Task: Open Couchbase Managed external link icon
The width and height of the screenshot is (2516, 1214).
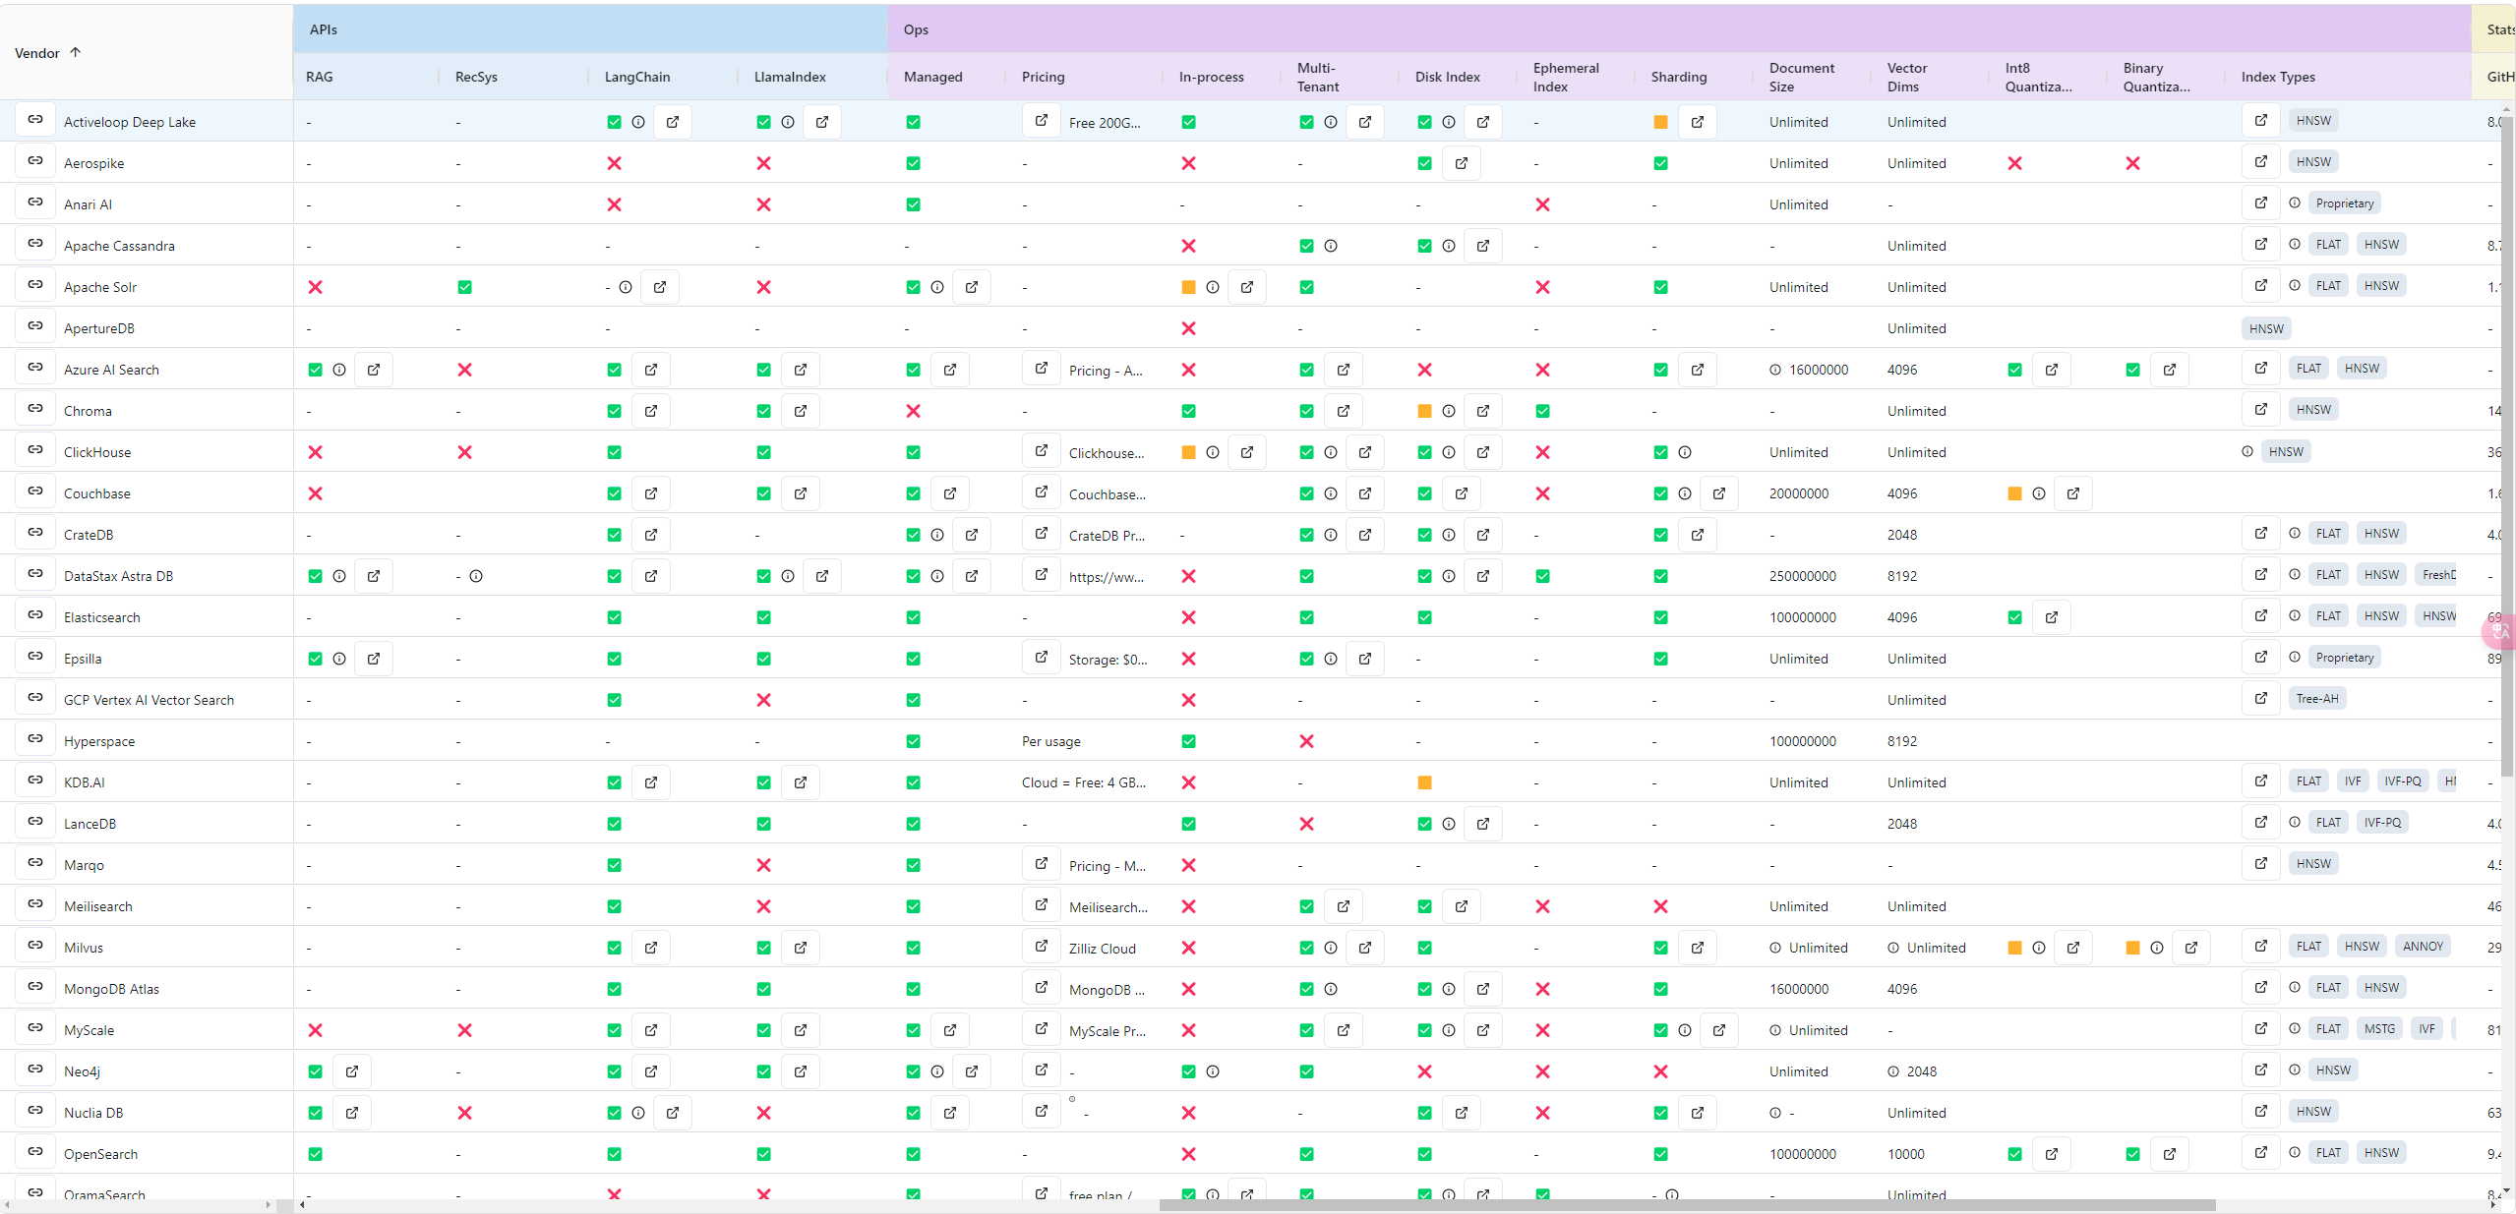Action: [x=950, y=493]
